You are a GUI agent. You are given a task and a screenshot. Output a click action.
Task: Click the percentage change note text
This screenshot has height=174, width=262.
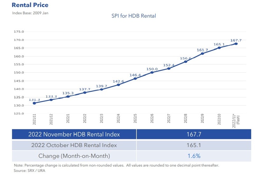pyautogui.click(x=116, y=165)
